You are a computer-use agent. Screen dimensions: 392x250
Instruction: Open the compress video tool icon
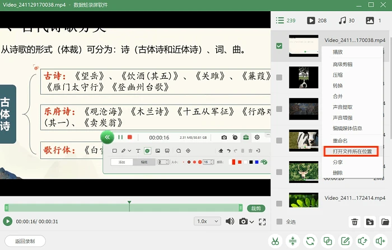pyautogui.click(x=293, y=241)
